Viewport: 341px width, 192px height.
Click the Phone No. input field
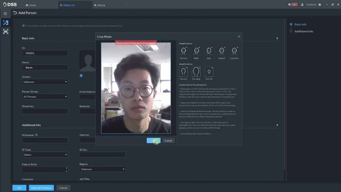point(45,111)
